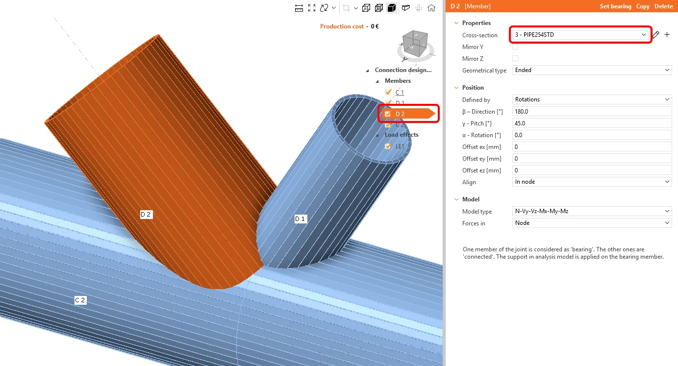Open the Model type dropdown

point(592,211)
